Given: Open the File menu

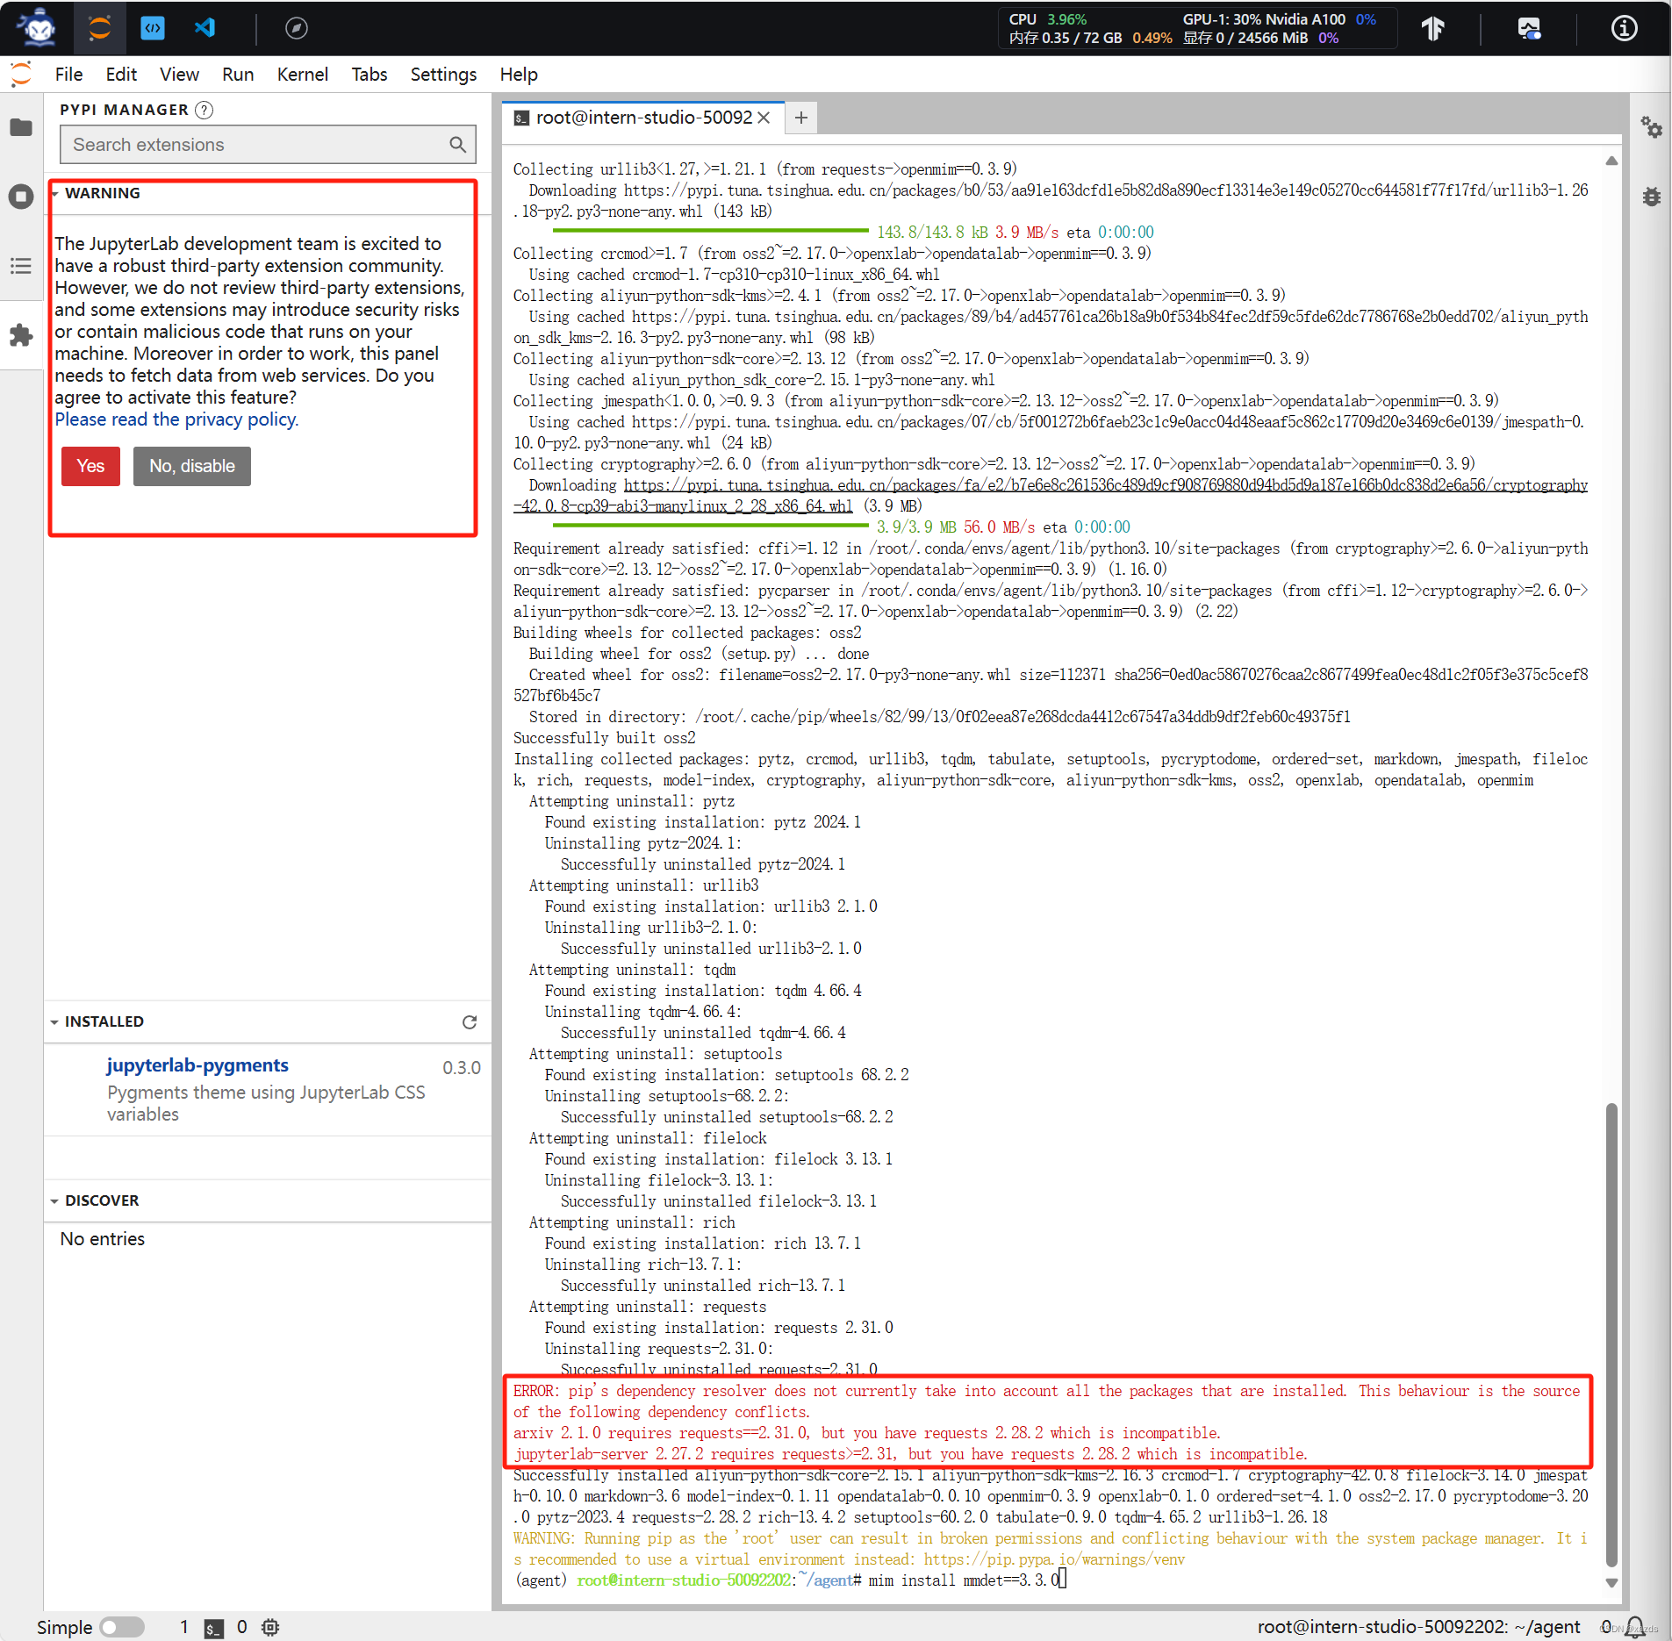Looking at the screenshot, I should click(68, 75).
